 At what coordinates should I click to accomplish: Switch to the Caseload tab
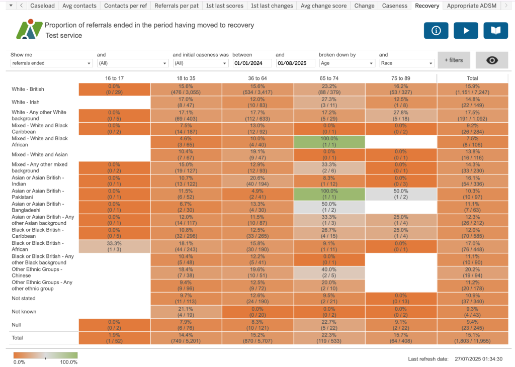tap(43, 6)
